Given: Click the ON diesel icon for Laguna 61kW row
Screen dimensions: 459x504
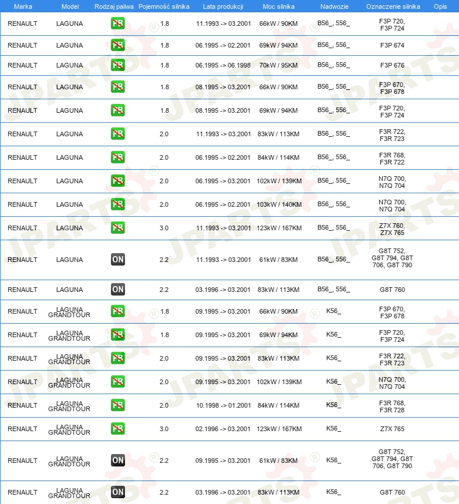Looking at the screenshot, I should pos(118,260).
